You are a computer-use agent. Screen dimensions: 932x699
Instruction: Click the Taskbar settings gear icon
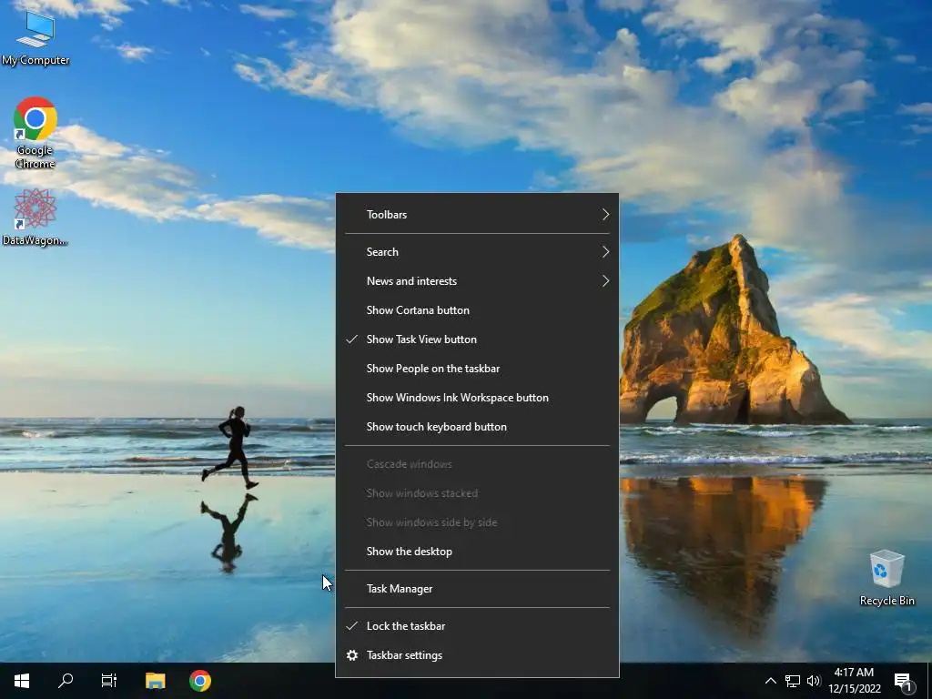(x=352, y=655)
